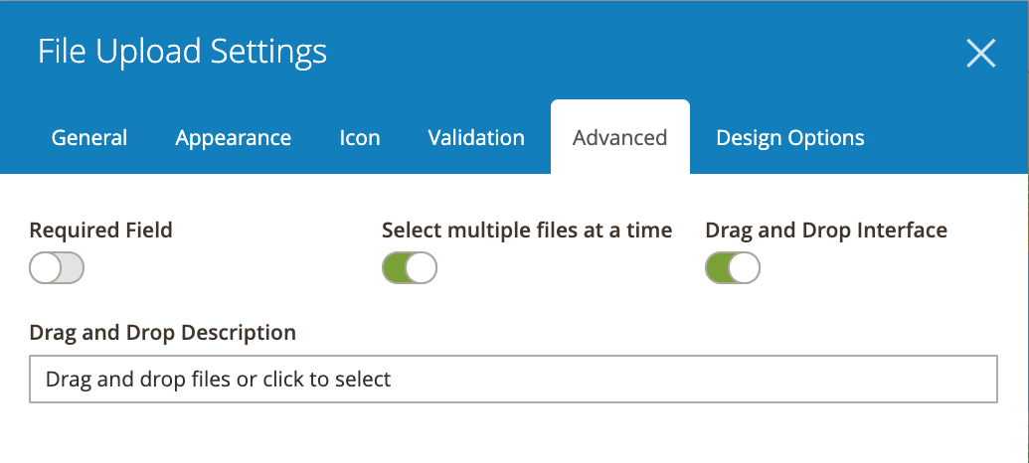Click the active Advanced tab
The width and height of the screenshot is (1029, 463).
click(620, 138)
